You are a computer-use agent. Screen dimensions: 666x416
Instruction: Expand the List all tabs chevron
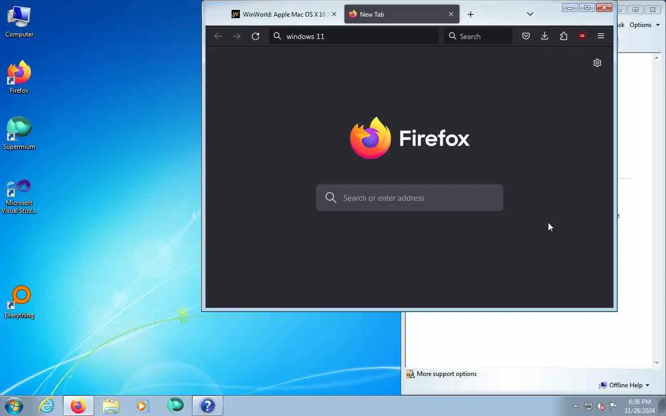530,14
